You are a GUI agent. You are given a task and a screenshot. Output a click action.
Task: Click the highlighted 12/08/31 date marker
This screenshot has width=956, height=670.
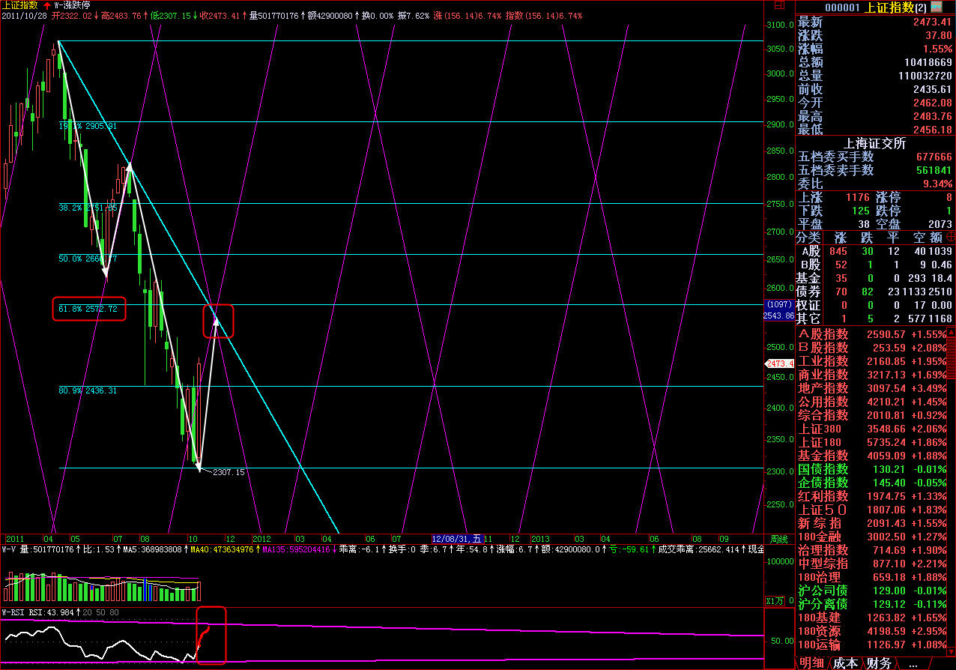pyautogui.click(x=457, y=539)
